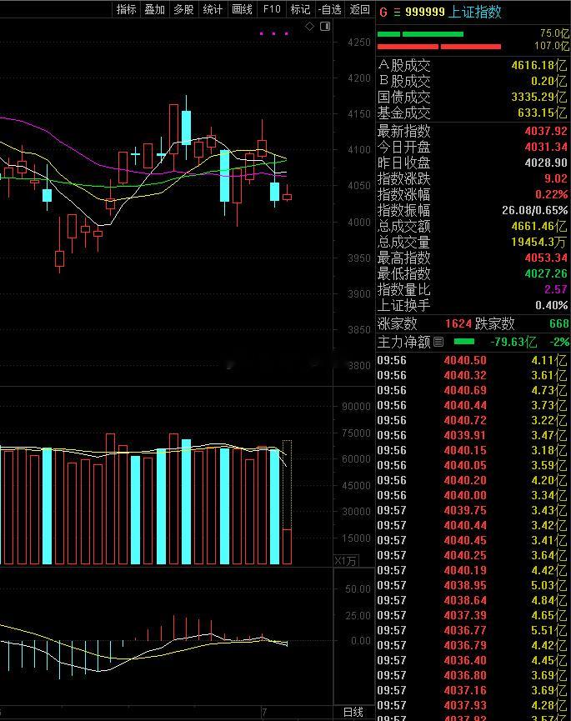Open the 叠加 overlay menu
Image resolution: width=571 pixels, height=721 pixels.
(x=154, y=9)
